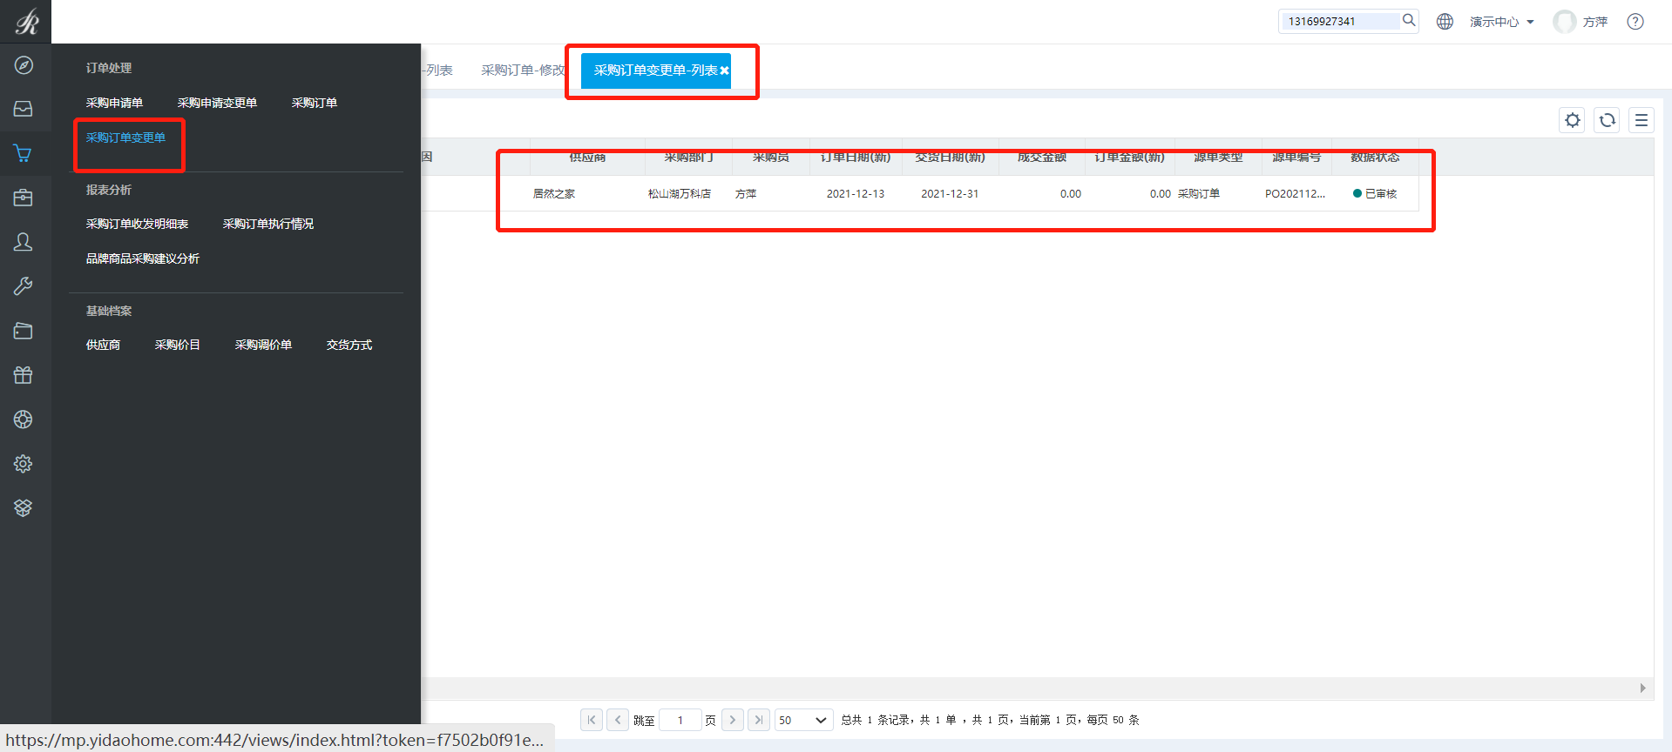
Task: Open table column settings gear
Action: [x=1573, y=120]
